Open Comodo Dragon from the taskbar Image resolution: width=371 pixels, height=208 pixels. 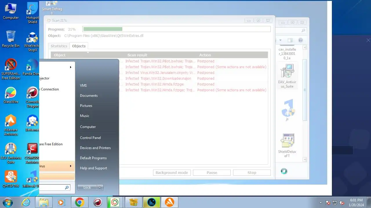coord(97,202)
